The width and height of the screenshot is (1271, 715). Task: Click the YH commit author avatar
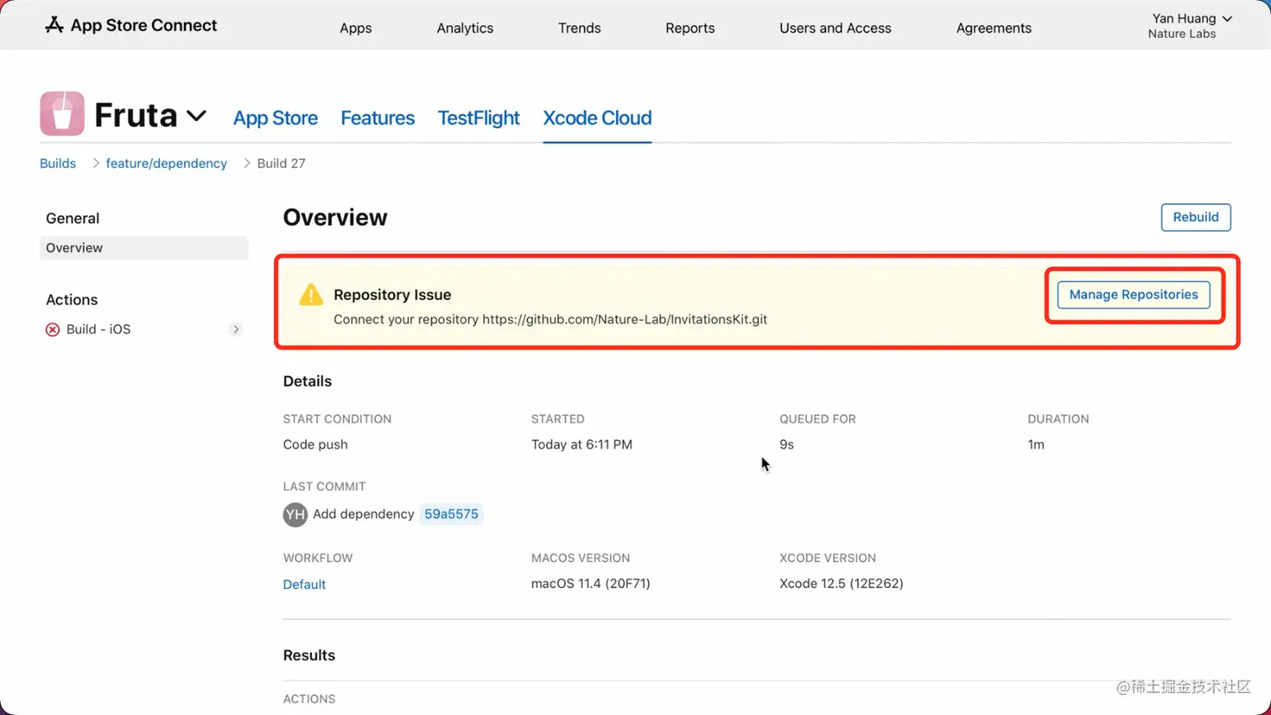(x=295, y=514)
